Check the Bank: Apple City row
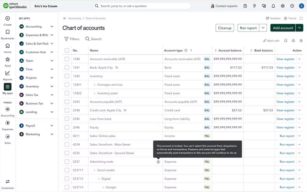 click(67, 67)
